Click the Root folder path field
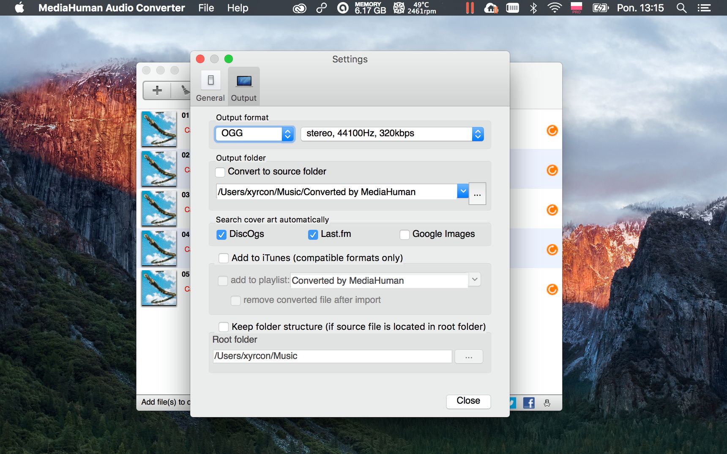Viewport: 727px width, 454px height. tap(333, 356)
